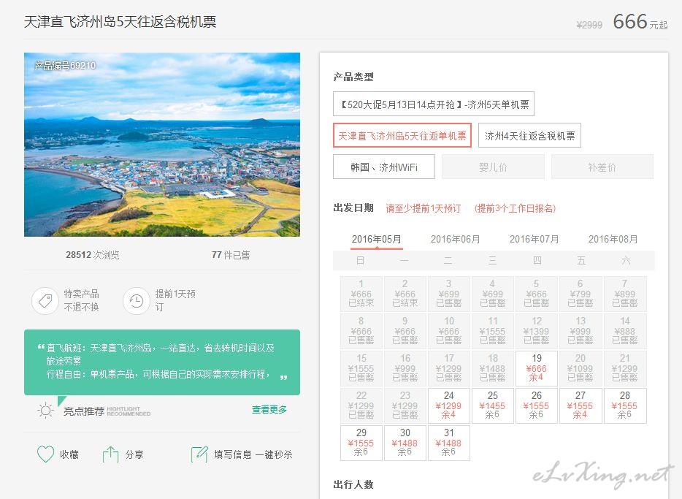Open the 查看更多 link
Viewport: 682px width, 499px height.
[269, 410]
